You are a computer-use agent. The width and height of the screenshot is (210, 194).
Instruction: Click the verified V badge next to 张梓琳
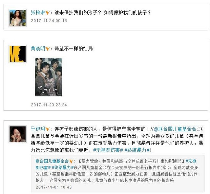(48, 13)
